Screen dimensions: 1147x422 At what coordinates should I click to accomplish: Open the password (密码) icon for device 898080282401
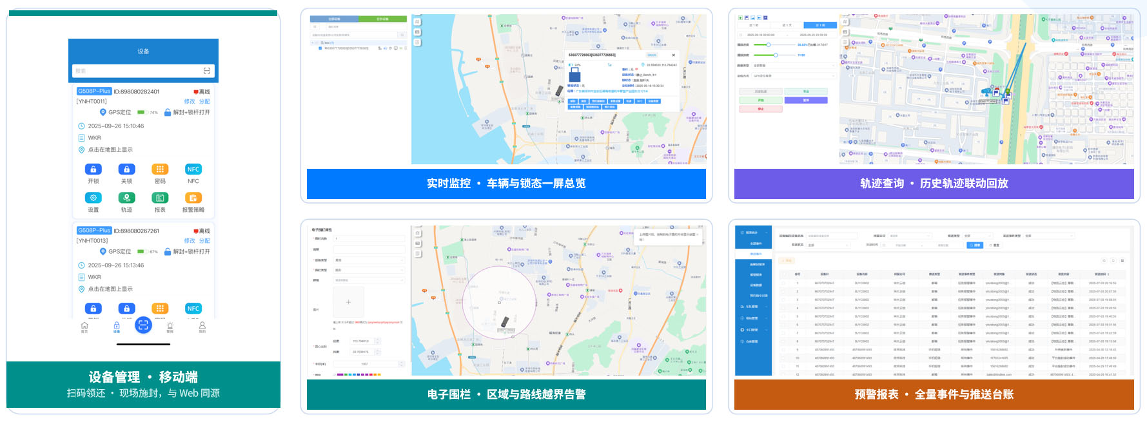click(160, 169)
